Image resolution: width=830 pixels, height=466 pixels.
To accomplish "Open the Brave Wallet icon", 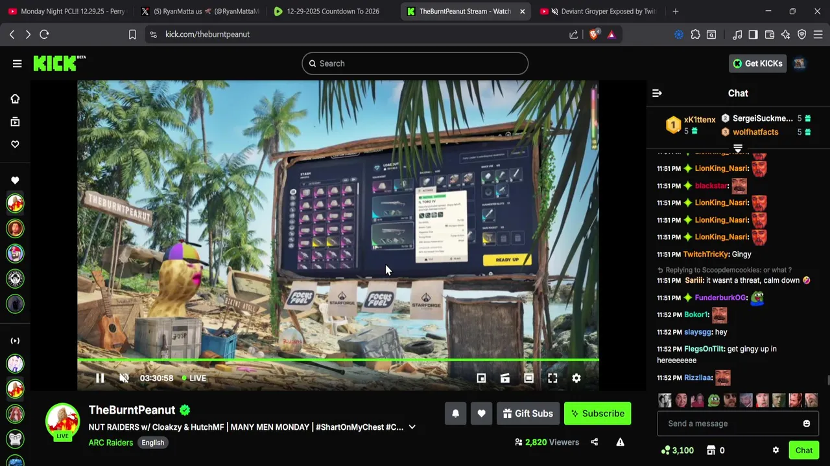I will (770, 34).
